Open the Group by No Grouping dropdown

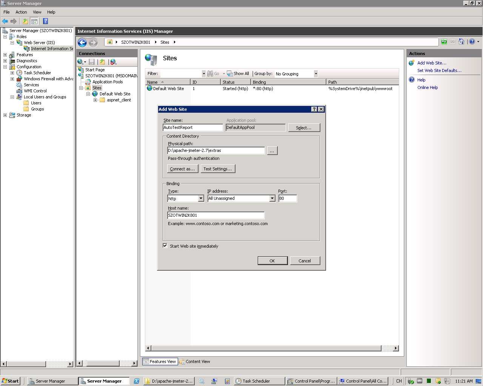tap(315, 74)
